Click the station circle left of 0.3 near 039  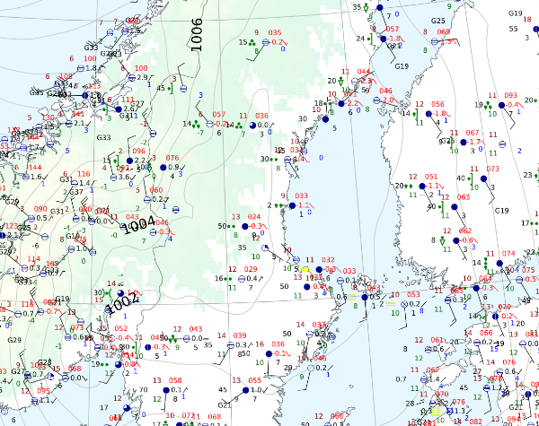pos(231,345)
